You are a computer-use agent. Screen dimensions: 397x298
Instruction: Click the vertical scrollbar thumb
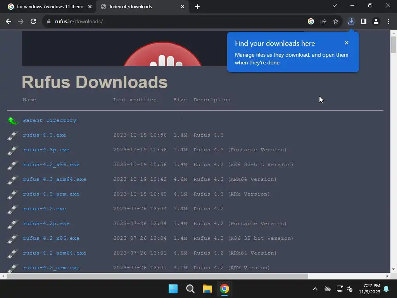click(x=394, y=45)
